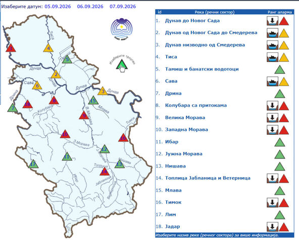Select yellow triangle 4 on Tisa river
The image size is (299, 240).
click(48, 48)
